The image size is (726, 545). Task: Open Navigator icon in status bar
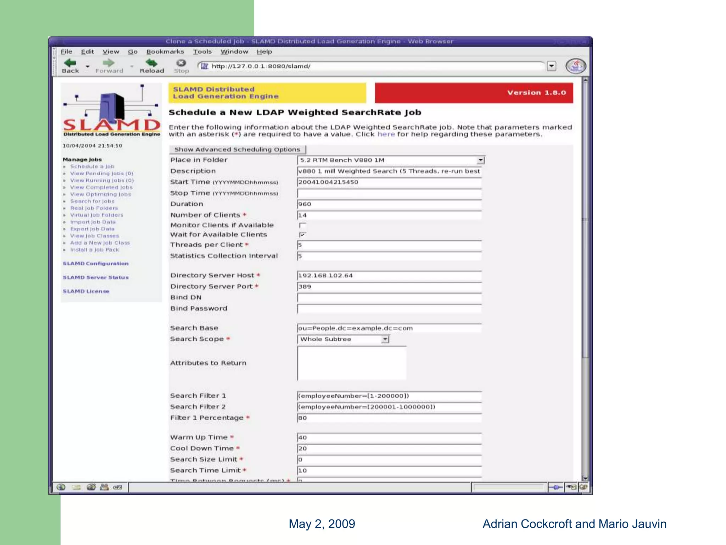[61, 487]
